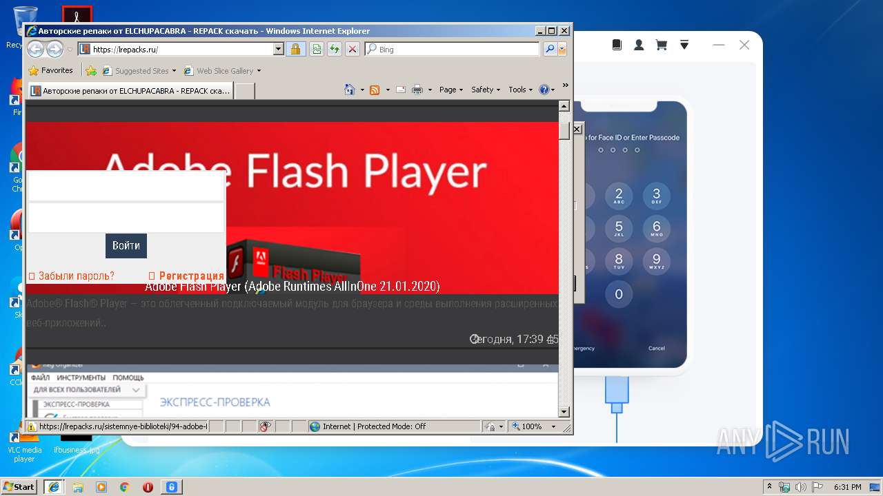Switch to the blue app taskbar button
Screen dimensions: 883x496
point(171,486)
